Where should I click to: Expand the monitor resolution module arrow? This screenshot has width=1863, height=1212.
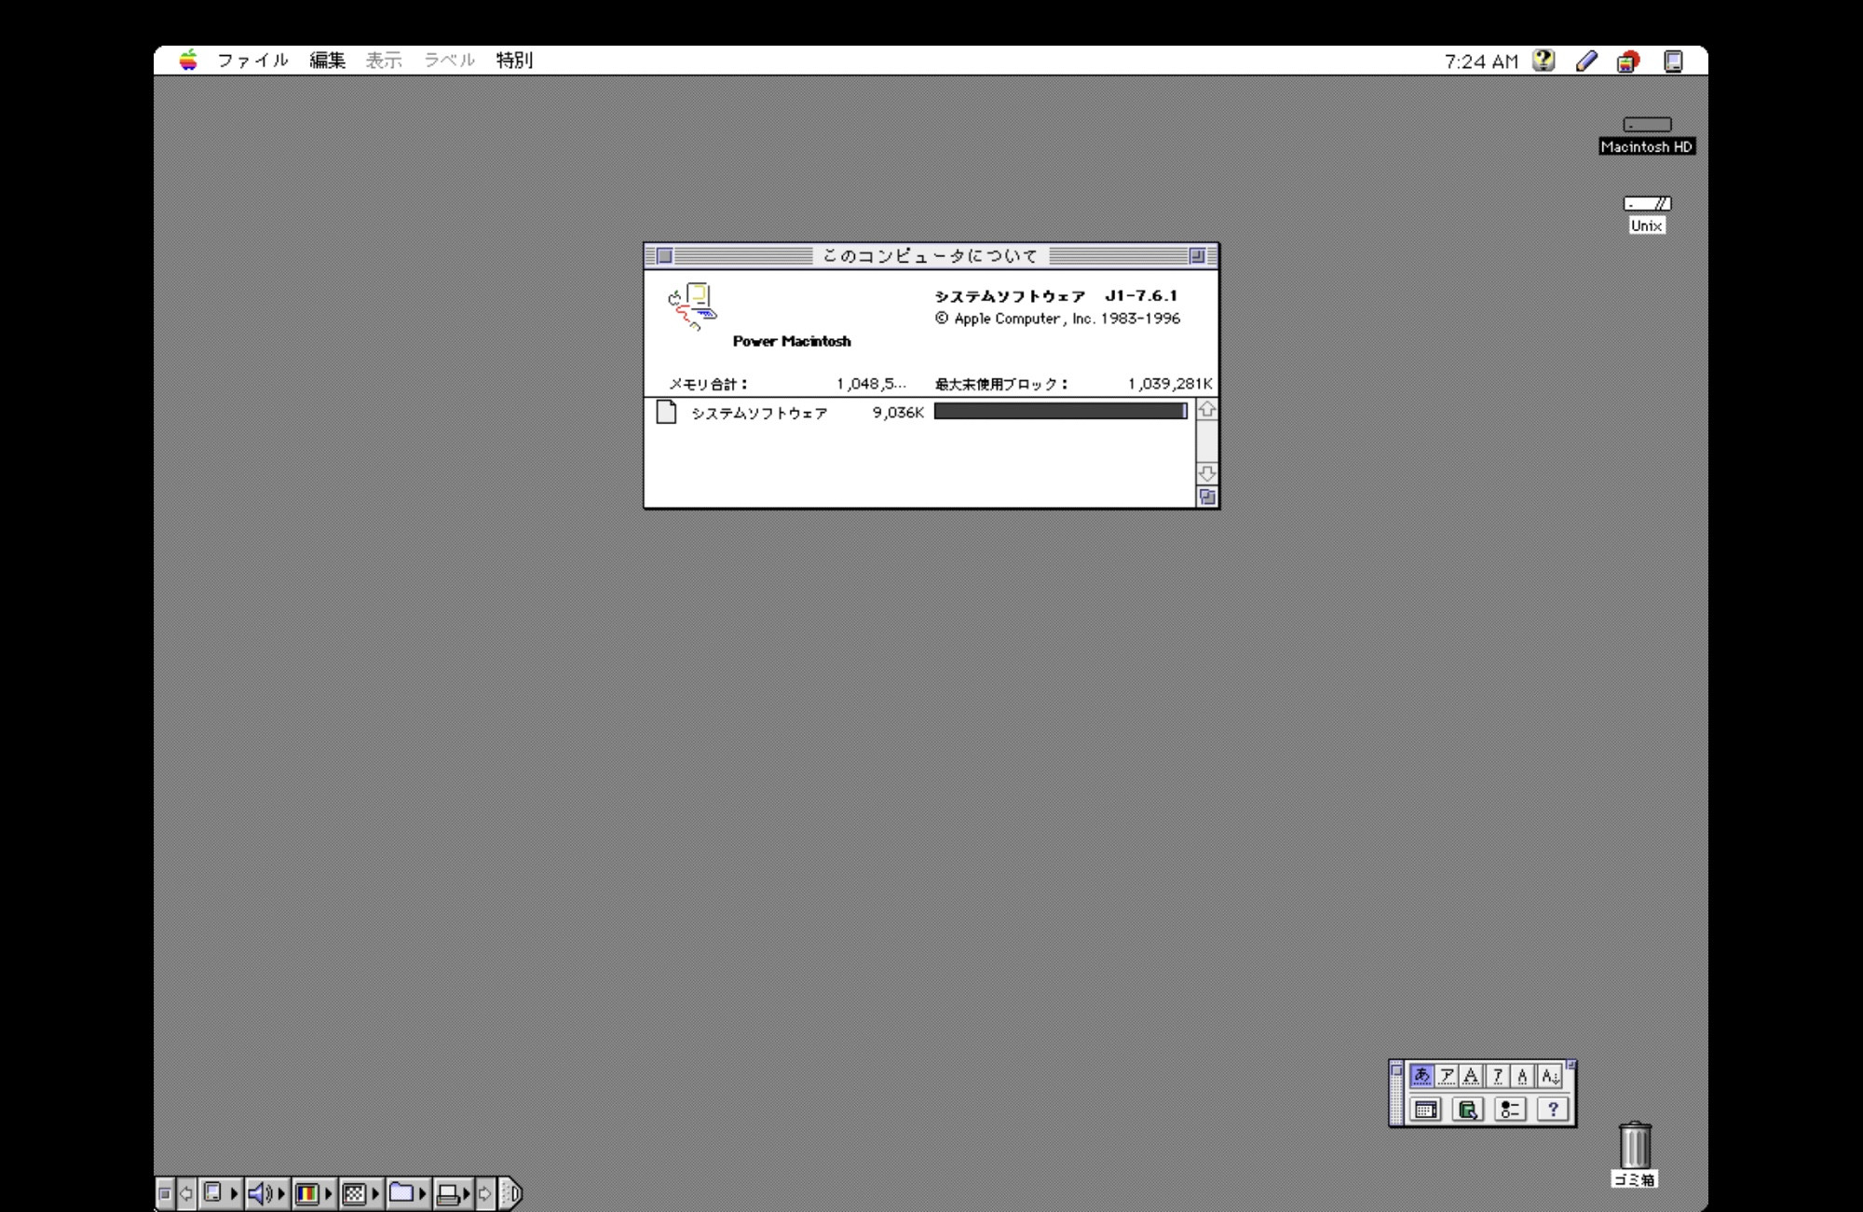click(x=375, y=1193)
